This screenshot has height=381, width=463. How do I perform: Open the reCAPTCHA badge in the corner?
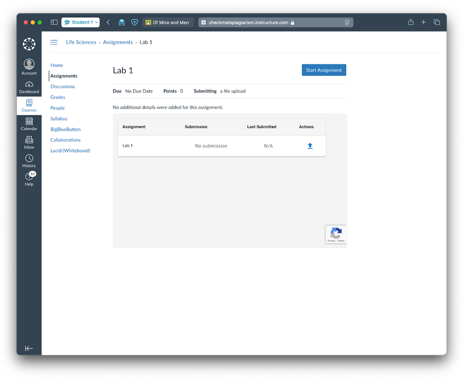click(336, 234)
